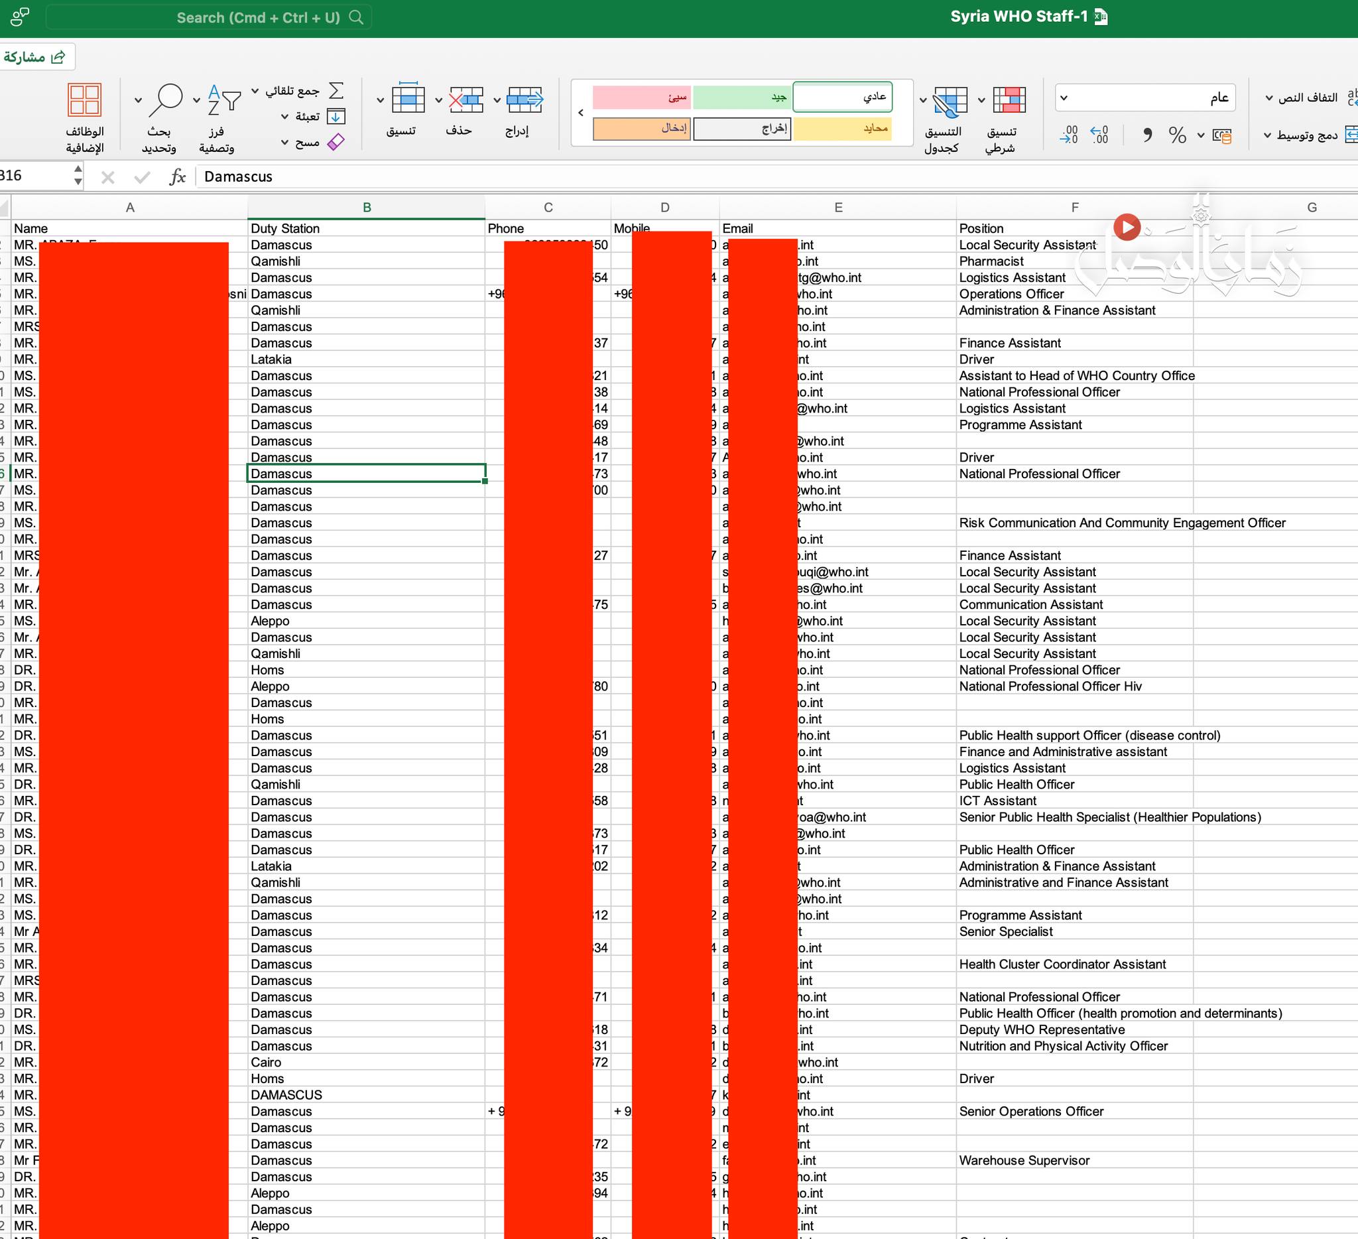Image resolution: width=1358 pixels, height=1239 pixels.
Task: Apply the Input (إدخال) cell style
Action: (x=641, y=129)
